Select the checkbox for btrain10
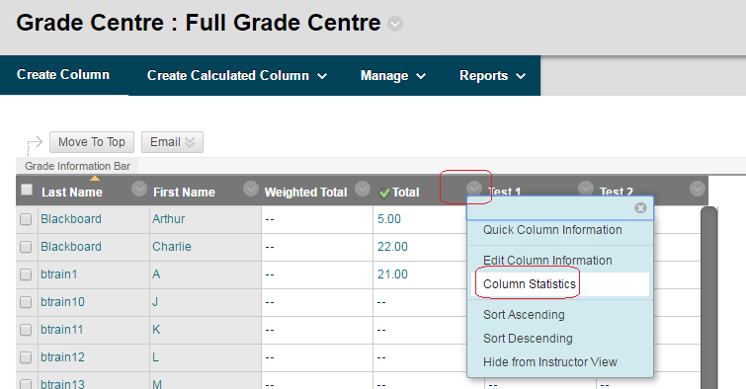Image resolution: width=746 pixels, height=389 pixels. point(26,302)
